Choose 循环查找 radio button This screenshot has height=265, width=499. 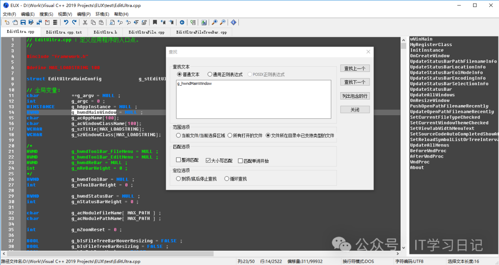(x=226, y=179)
